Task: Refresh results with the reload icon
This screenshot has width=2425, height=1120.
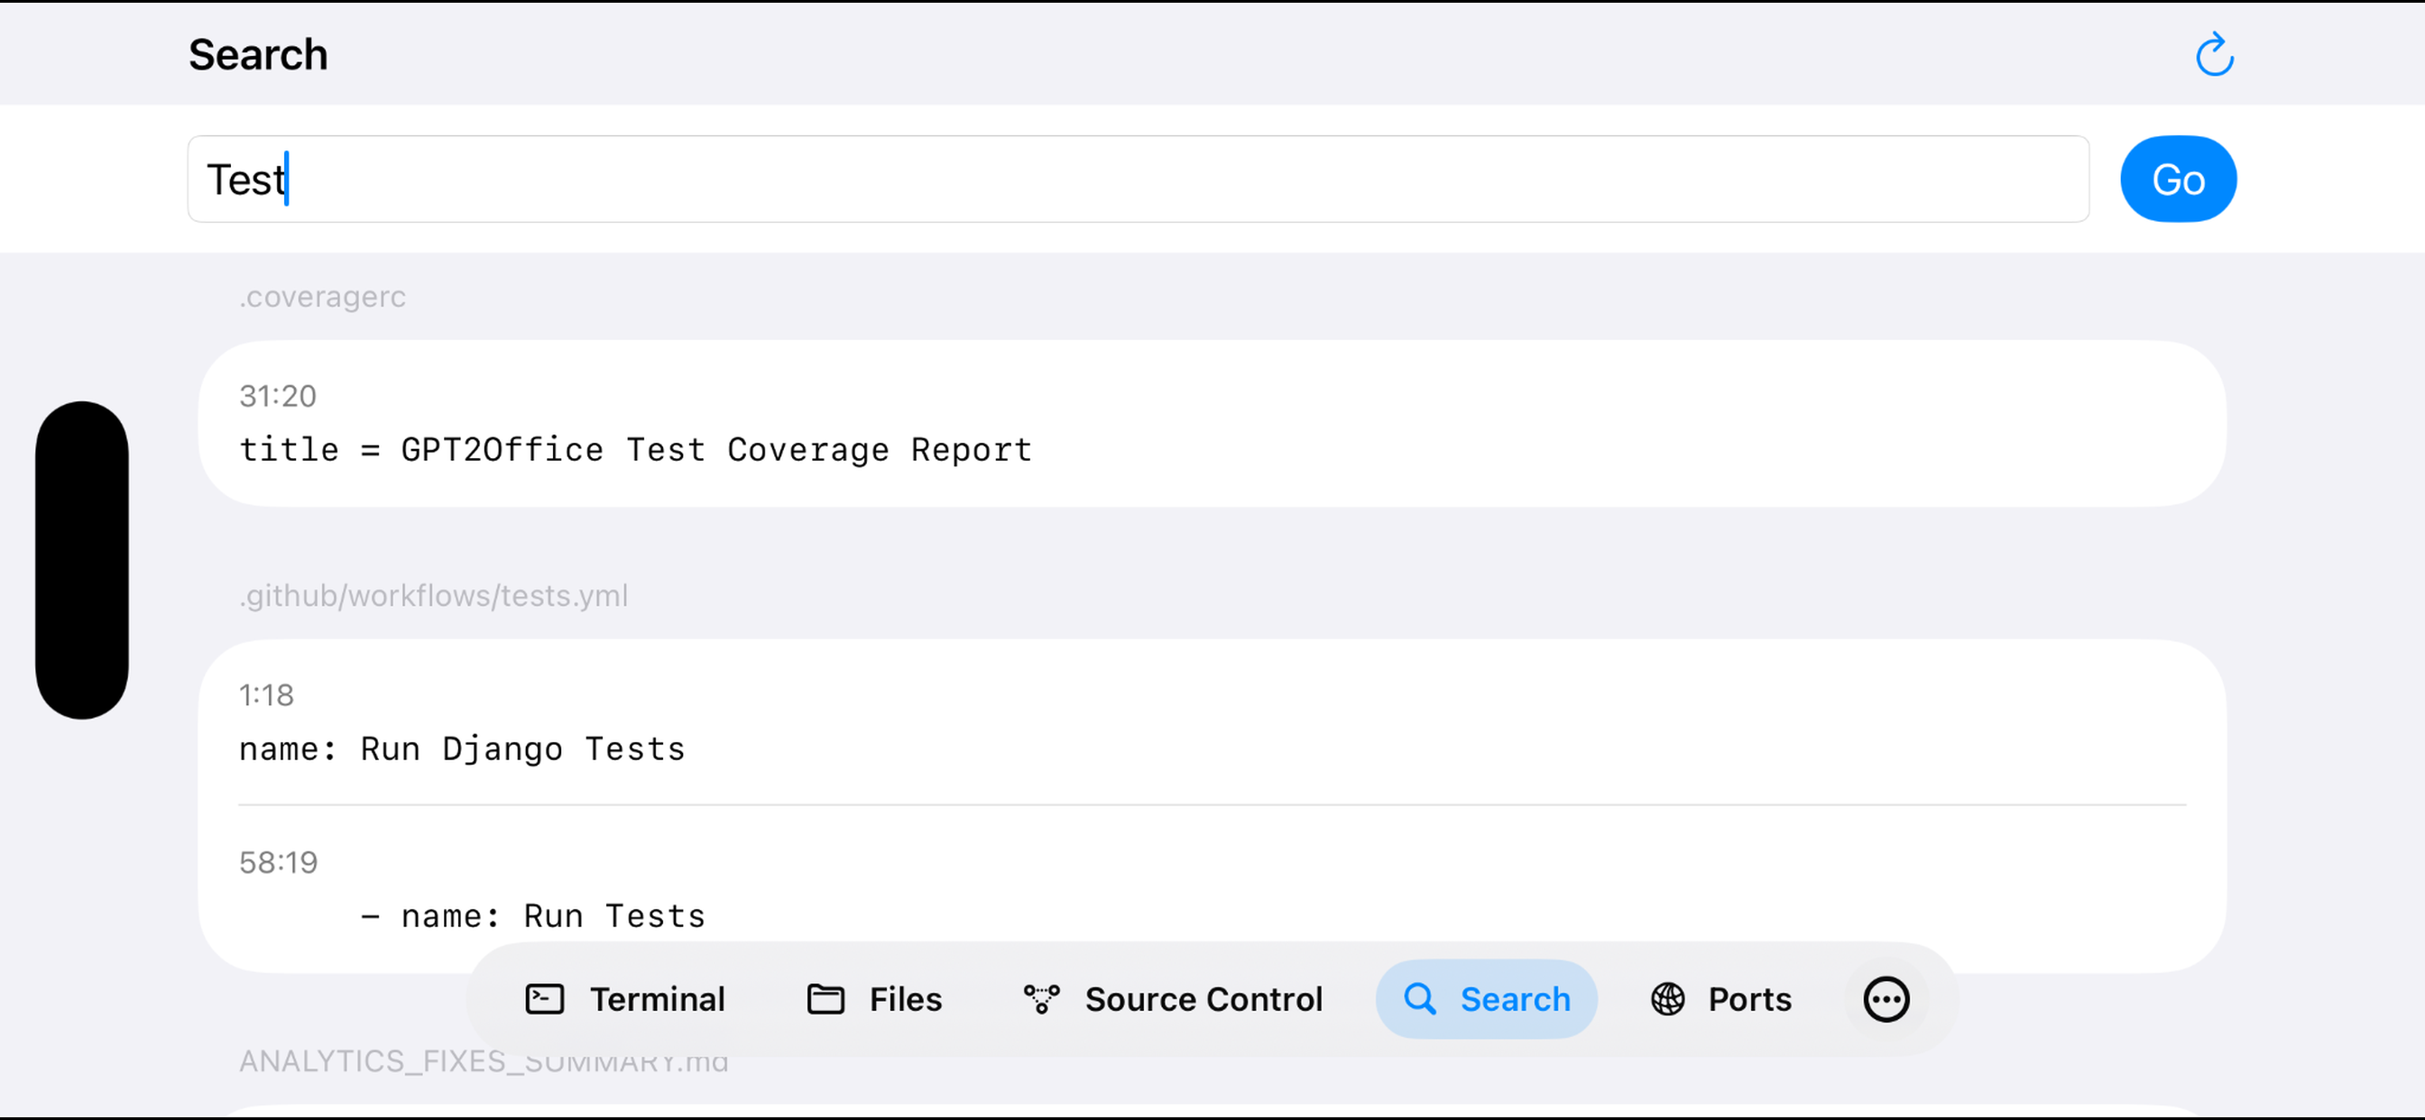Action: (x=2214, y=55)
